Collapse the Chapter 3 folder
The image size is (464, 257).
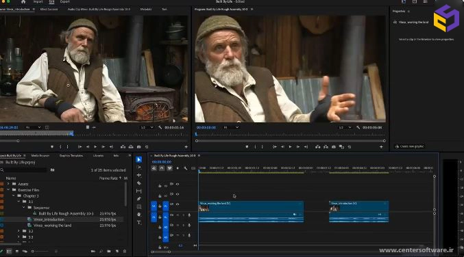coord(13,196)
